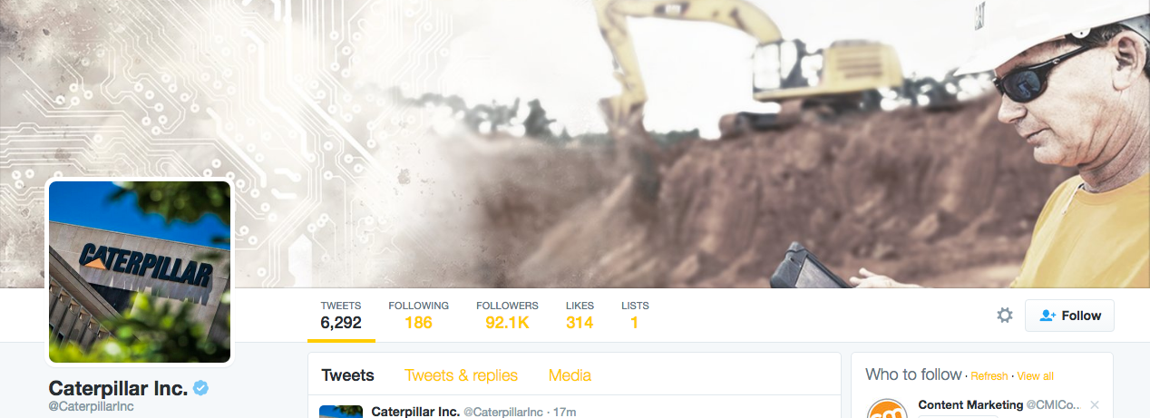Refresh Who to follow suggestions

989,376
